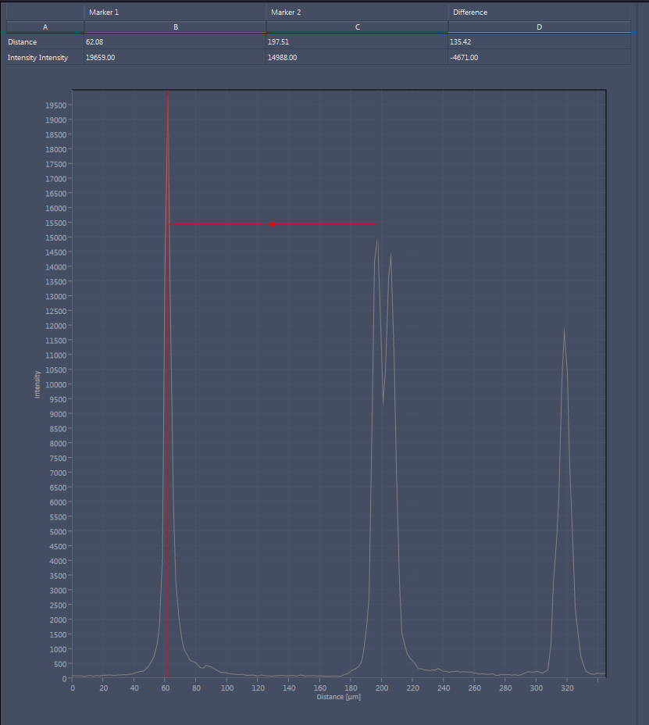
Task: Click the Marker 1 header label
Action: tap(104, 12)
